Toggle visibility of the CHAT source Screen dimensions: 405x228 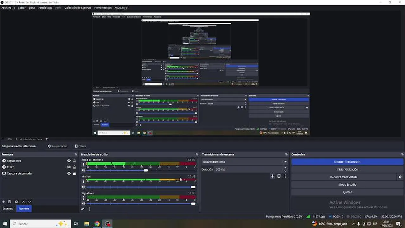(69, 167)
